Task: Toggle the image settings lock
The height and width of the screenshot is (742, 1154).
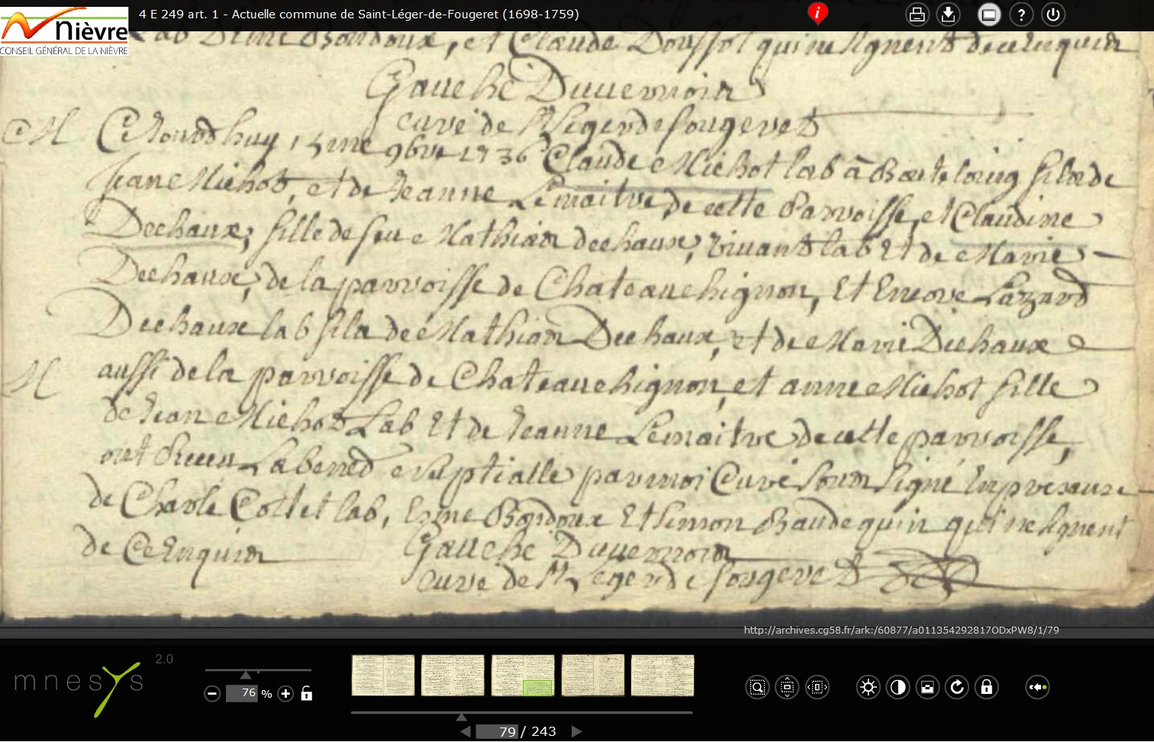Action: coord(987,687)
